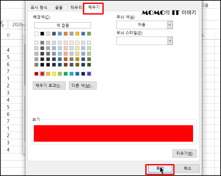The image size is (221, 176).
Task: Select the standard red swatch
Action: pos(42,74)
